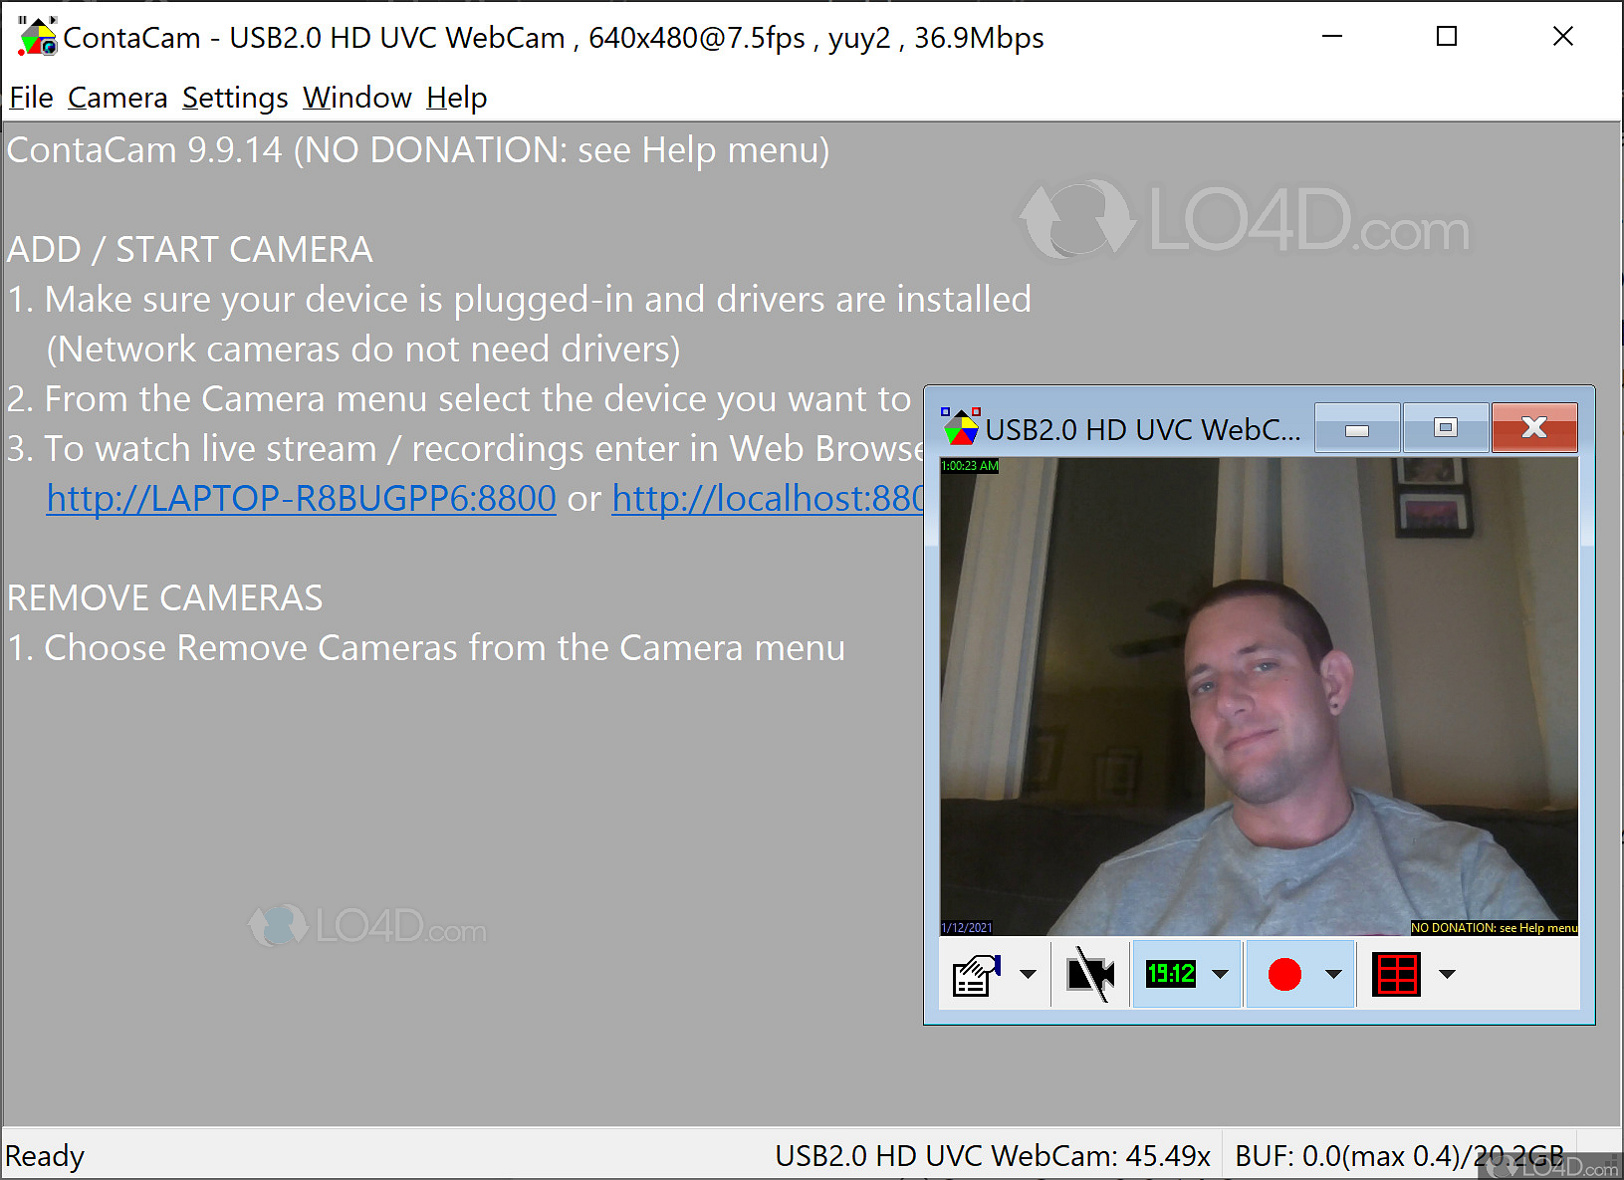1624x1180 pixels.
Task: Close the USB2.0 HD UVC WebCam child window
Action: (1534, 428)
